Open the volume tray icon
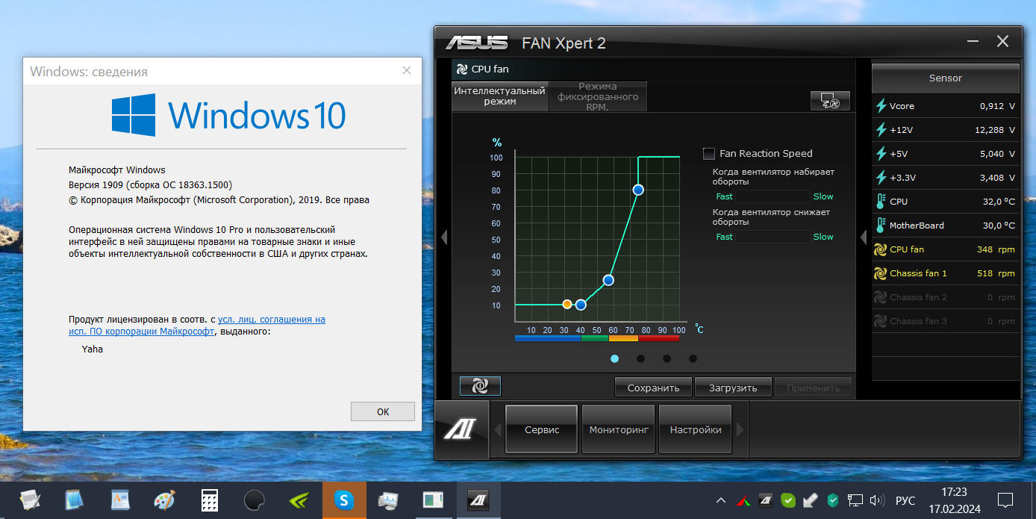This screenshot has height=519, width=1036. point(878,500)
